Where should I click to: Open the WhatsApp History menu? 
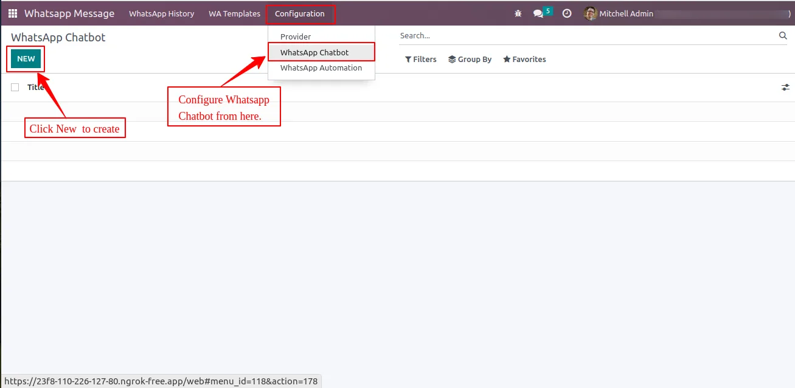[x=162, y=13]
